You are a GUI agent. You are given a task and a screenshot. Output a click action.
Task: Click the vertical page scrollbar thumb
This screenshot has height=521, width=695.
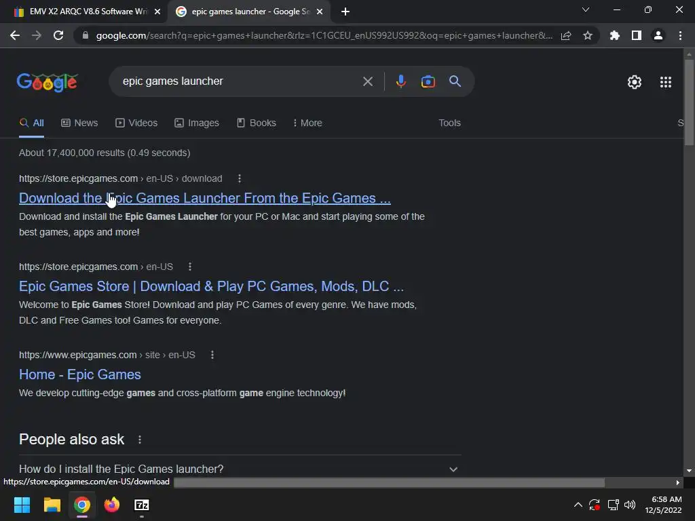(689, 102)
